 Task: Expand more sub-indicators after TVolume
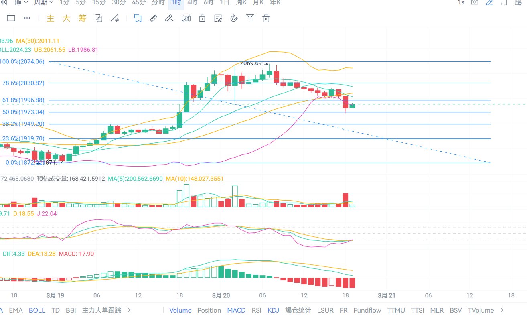point(502,310)
